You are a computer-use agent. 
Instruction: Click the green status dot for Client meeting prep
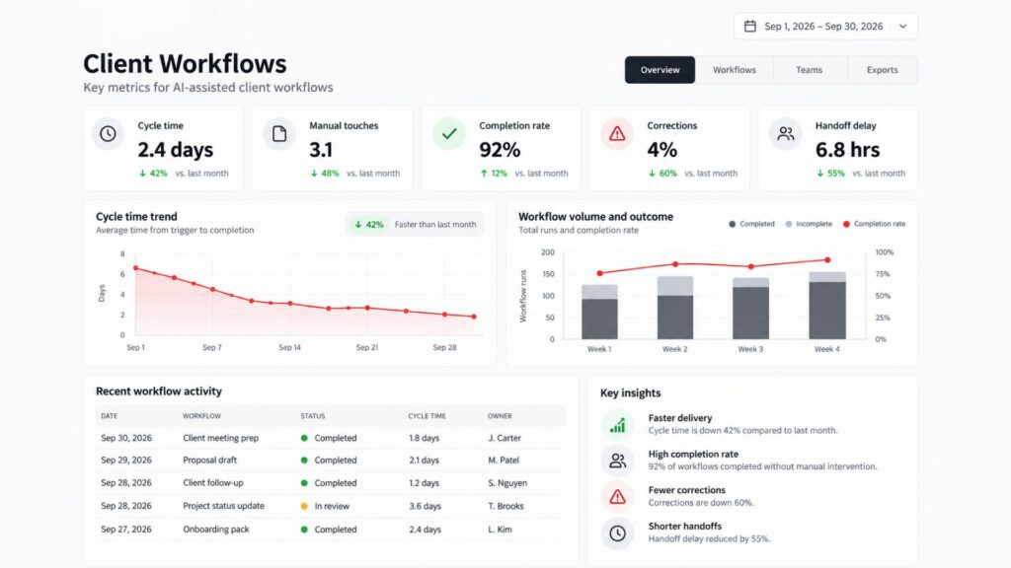click(304, 438)
